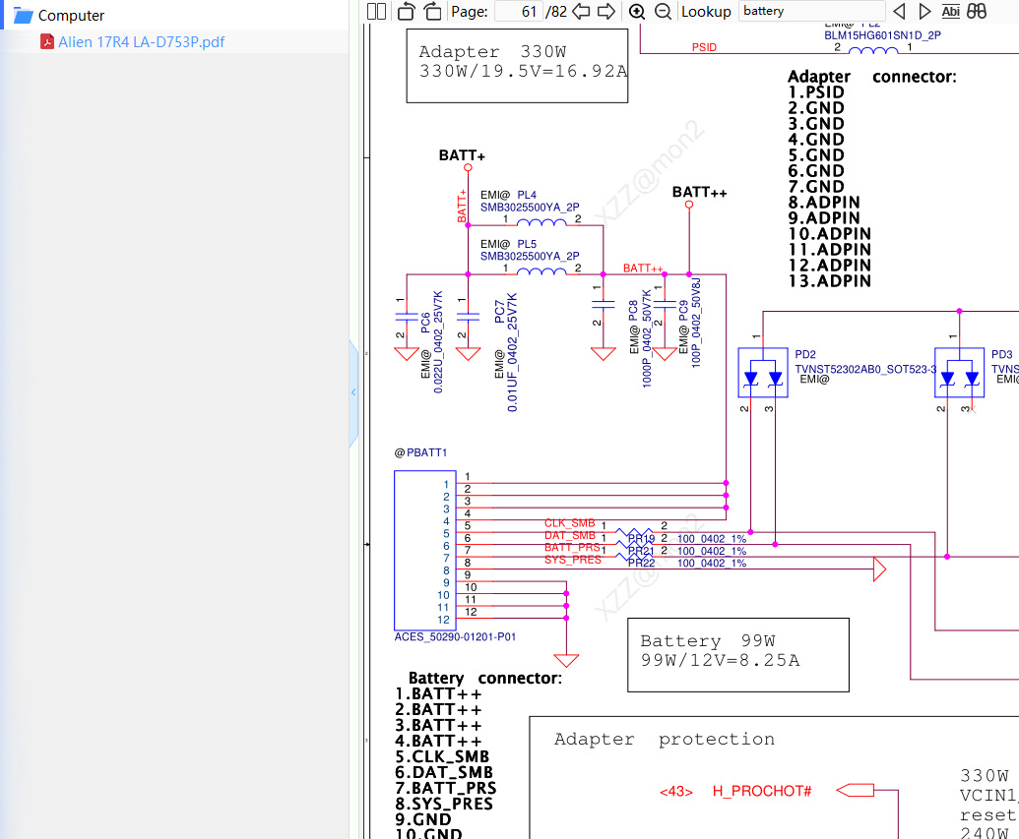The height and width of the screenshot is (839, 1019).
Task: Click the Adapter protection title
Action: pyautogui.click(x=665, y=740)
